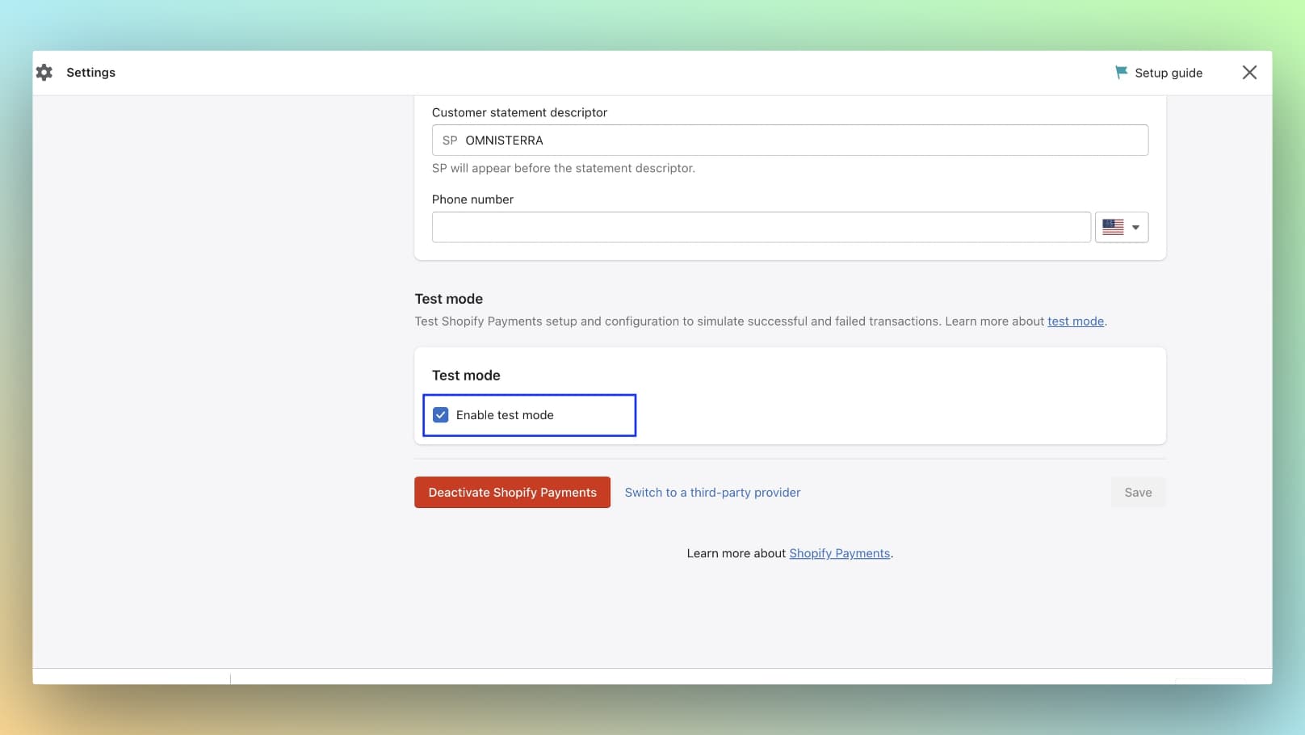Click the 'Phone number' field label
1305x735 pixels.
click(472, 199)
